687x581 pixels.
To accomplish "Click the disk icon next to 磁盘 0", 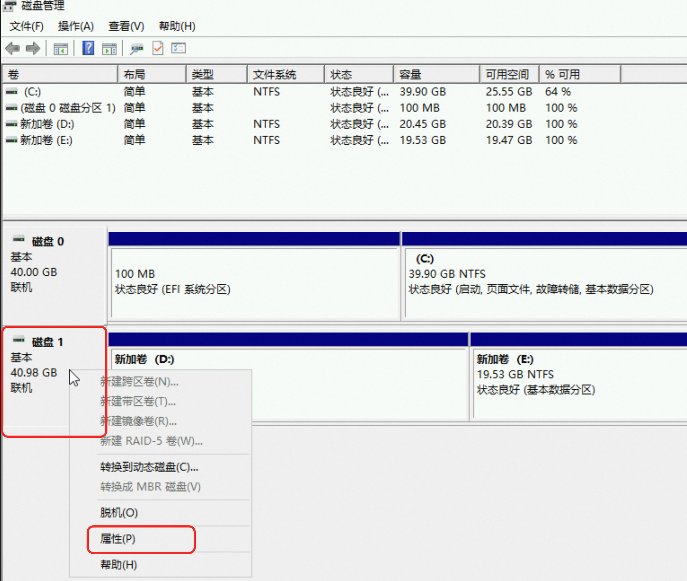I will (x=19, y=239).
